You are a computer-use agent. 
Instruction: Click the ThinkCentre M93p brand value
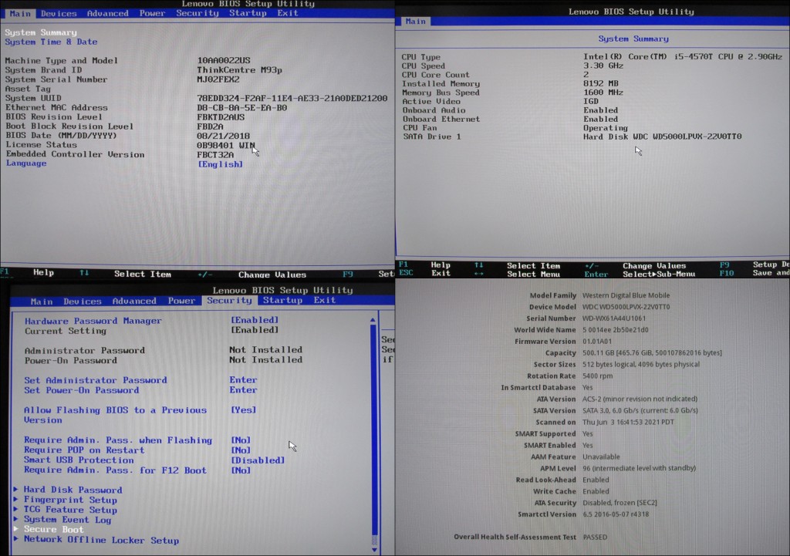pos(239,70)
